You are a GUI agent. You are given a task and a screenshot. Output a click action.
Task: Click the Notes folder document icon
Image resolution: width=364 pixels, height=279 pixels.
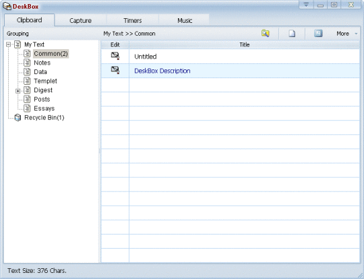click(x=27, y=63)
